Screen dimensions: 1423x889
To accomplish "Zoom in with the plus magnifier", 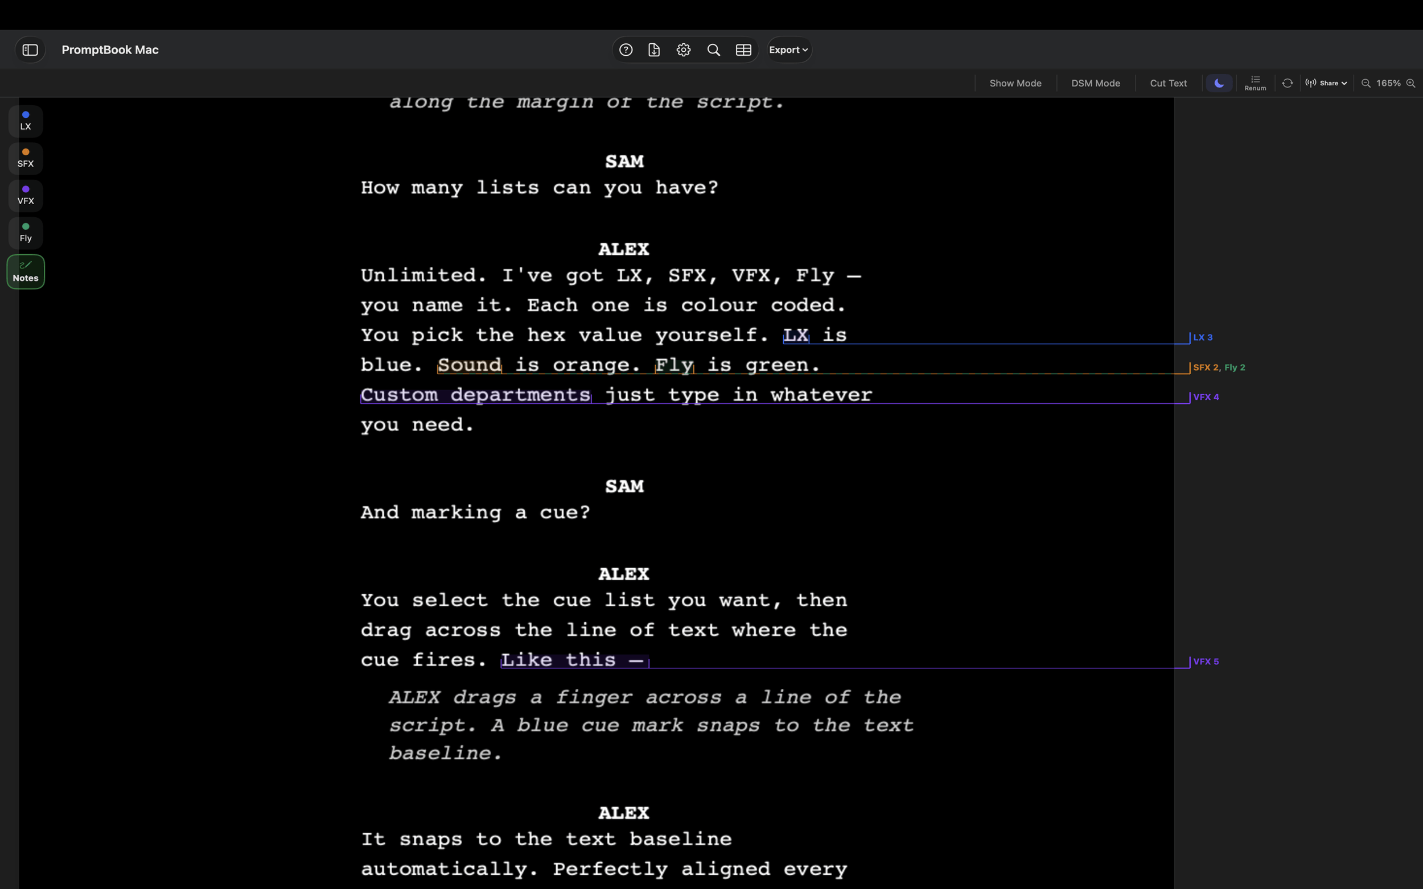I will (x=1410, y=84).
